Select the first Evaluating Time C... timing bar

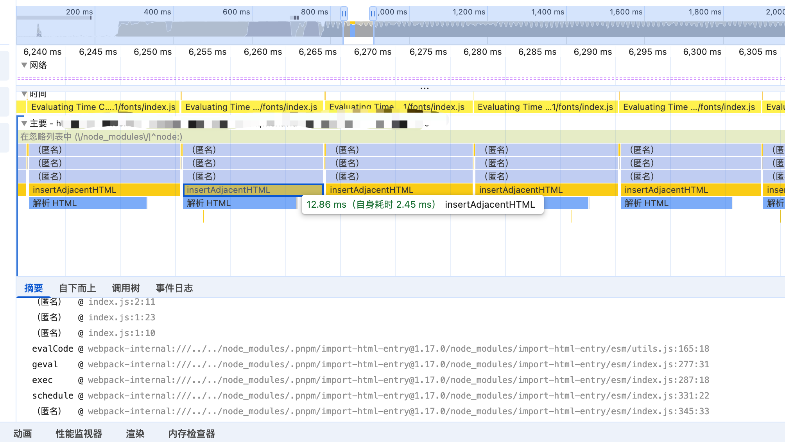103,107
